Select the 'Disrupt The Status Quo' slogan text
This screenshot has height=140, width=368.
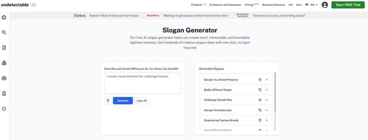tap(218, 110)
